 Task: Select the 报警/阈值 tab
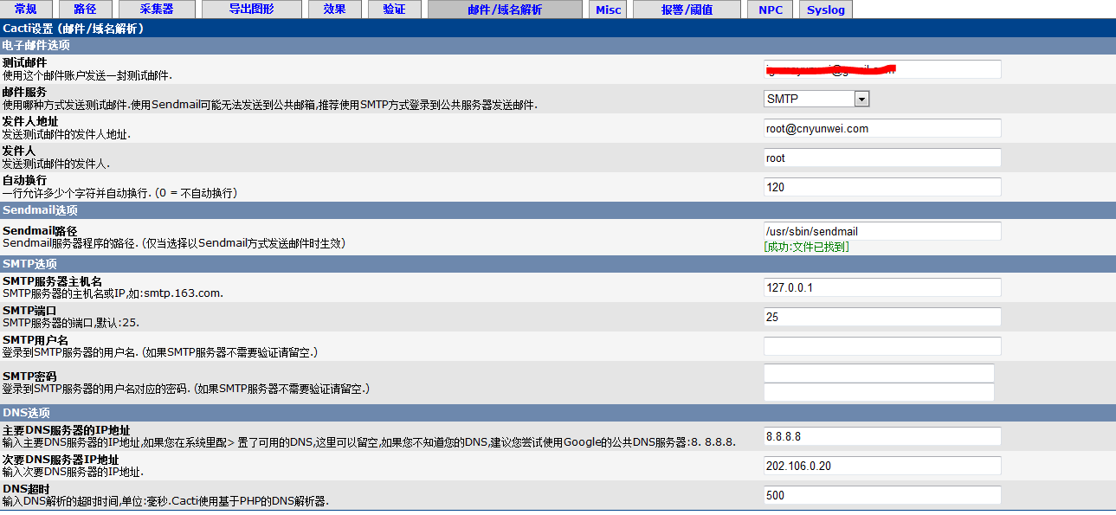coord(687,10)
